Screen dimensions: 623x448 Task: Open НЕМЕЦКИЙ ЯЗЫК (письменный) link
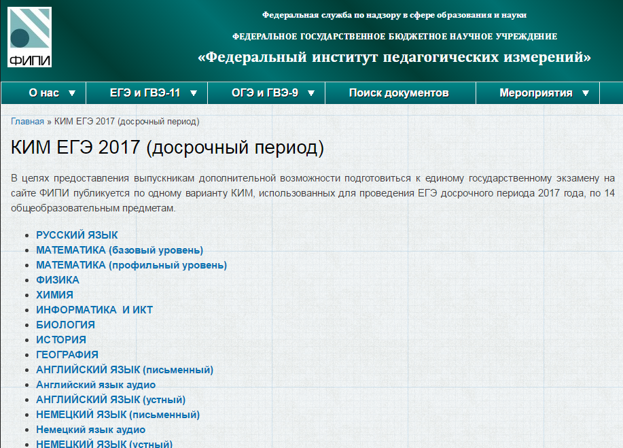118,415
